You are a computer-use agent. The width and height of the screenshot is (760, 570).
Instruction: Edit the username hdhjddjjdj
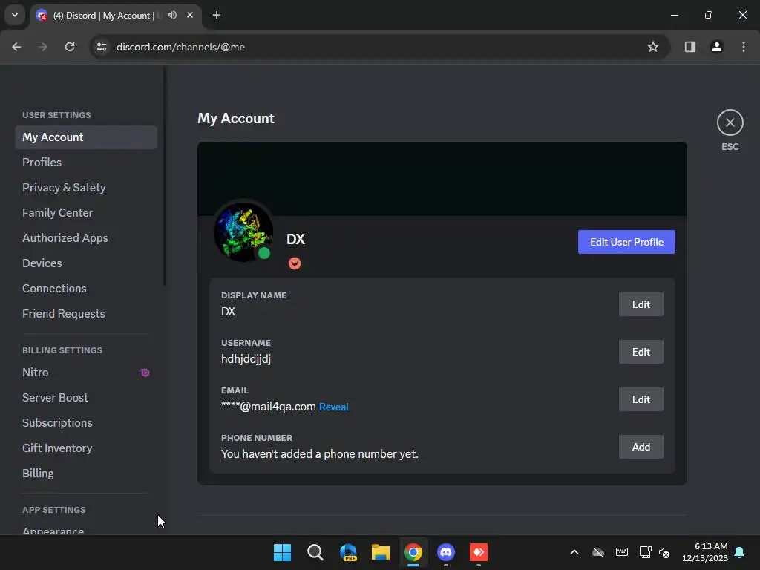[x=641, y=352]
